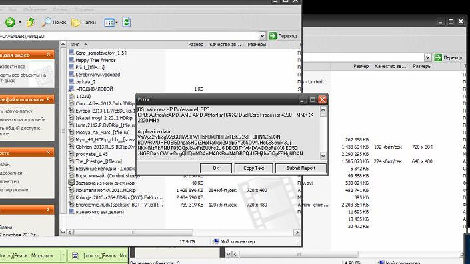Select Искатели могил.2011.HDRip file

click(x=102, y=190)
